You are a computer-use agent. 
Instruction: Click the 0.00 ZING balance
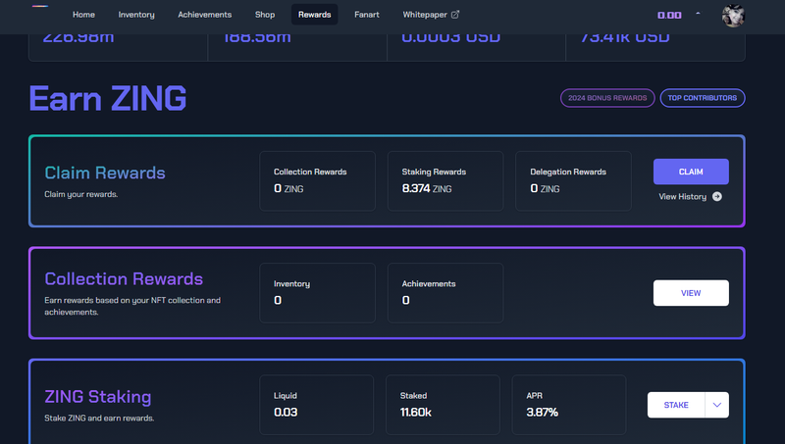669,15
